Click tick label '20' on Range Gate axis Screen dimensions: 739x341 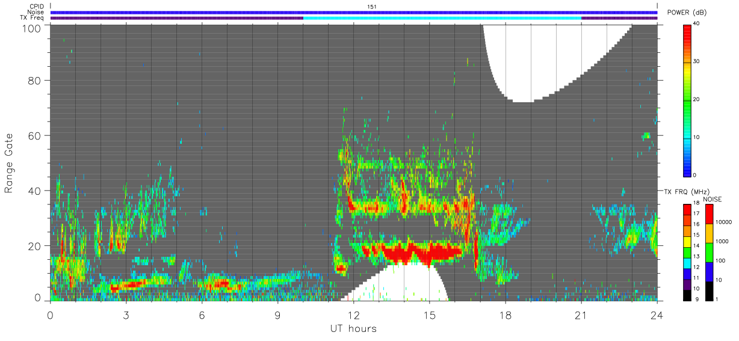(x=35, y=247)
